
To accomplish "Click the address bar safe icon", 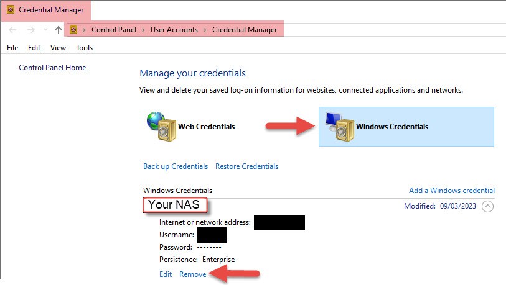I will point(74,30).
